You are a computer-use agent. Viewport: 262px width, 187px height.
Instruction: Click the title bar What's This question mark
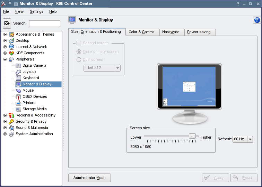[238, 4]
